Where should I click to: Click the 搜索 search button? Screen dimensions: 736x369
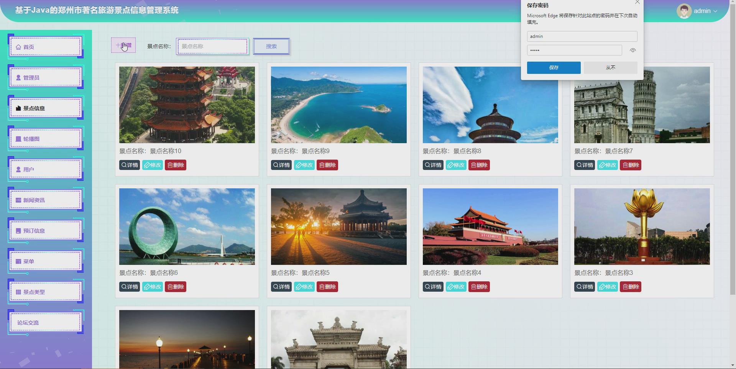point(271,46)
